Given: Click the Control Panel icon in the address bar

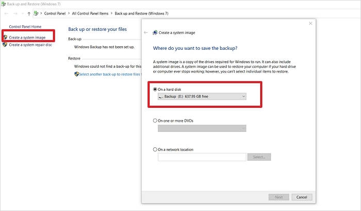Looking at the screenshot, I should (37, 13).
